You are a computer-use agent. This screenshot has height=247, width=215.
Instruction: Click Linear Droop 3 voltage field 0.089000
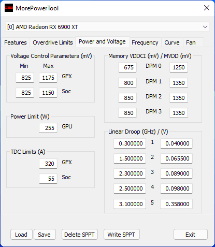176,173
